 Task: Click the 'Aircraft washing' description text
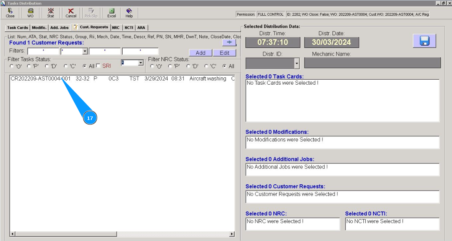point(208,79)
